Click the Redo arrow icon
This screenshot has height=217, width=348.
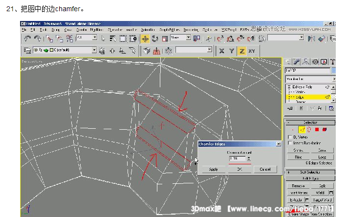coord(38,39)
